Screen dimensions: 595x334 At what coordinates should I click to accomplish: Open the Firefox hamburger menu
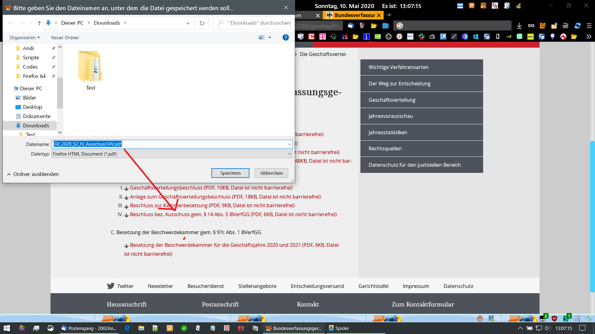pos(589,26)
